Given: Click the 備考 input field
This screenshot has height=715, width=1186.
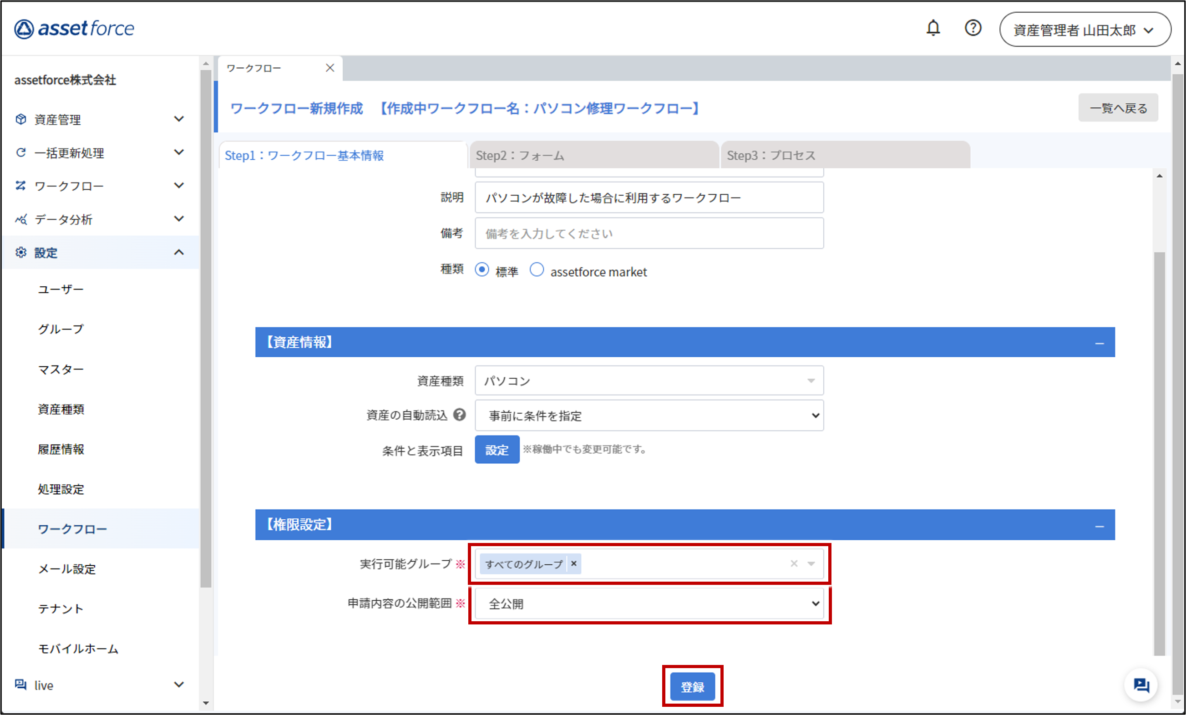Looking at the screenshot, I should (649, 233).
